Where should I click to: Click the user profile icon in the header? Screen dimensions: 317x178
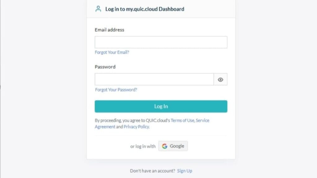click(x=98, y=9)
